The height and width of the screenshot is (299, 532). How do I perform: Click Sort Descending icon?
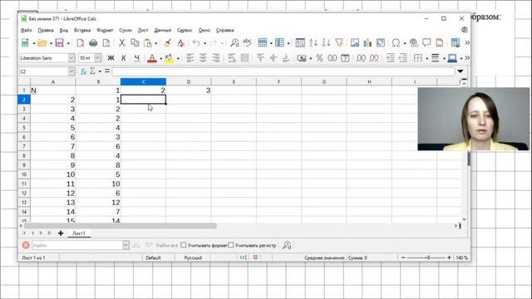(x=326, y=42)
